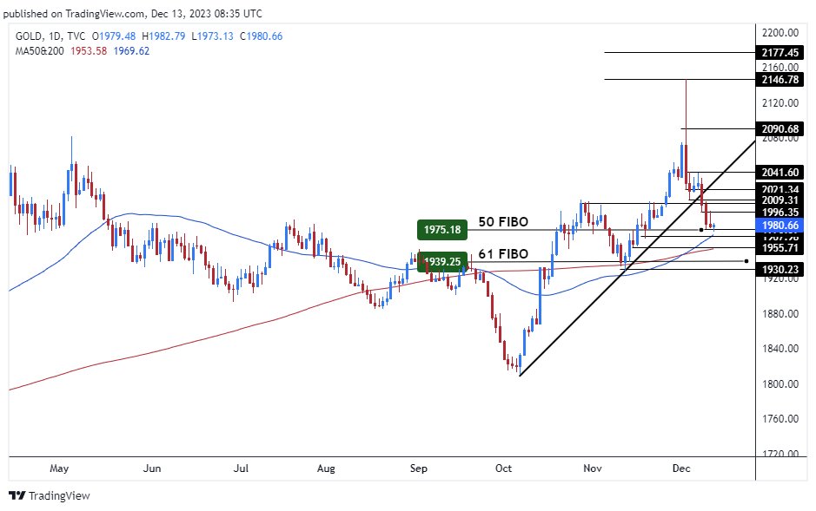Click the 1800.00 price scale tick
Image resolution: width=816 pixels, height=511 pixels.
[780, 384]
